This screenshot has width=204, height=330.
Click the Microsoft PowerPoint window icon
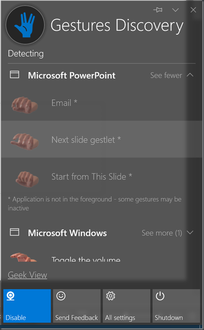(x=15, y=74)
